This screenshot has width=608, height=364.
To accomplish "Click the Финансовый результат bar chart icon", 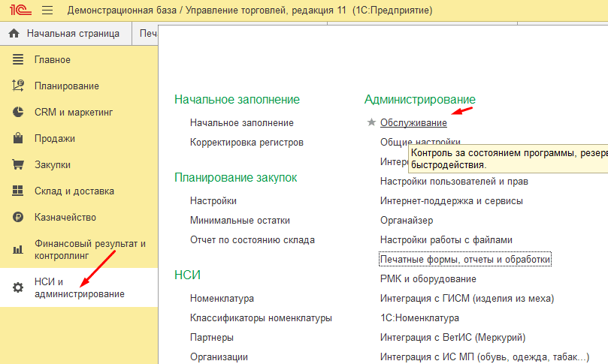I will point(18,249).
